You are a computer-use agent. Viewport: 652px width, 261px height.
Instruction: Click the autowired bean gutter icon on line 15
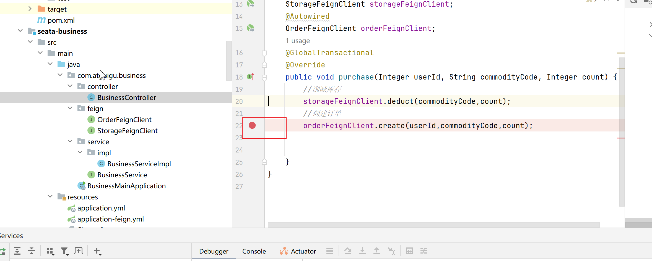[251, 28]
